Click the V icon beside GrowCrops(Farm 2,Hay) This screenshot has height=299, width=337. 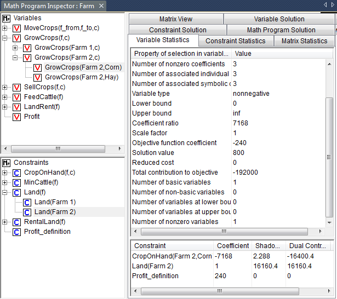coord(37,78)
